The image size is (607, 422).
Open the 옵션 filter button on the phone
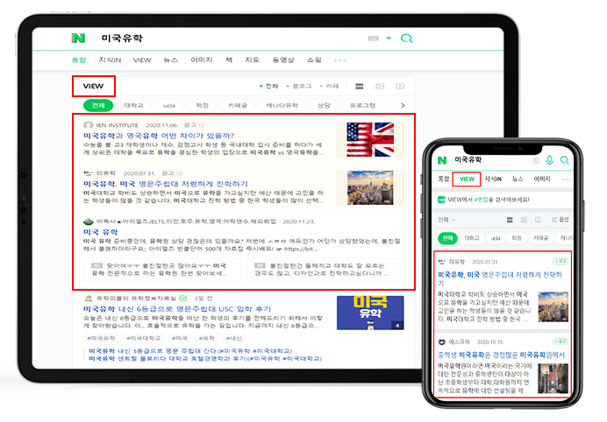click(561, 220)
